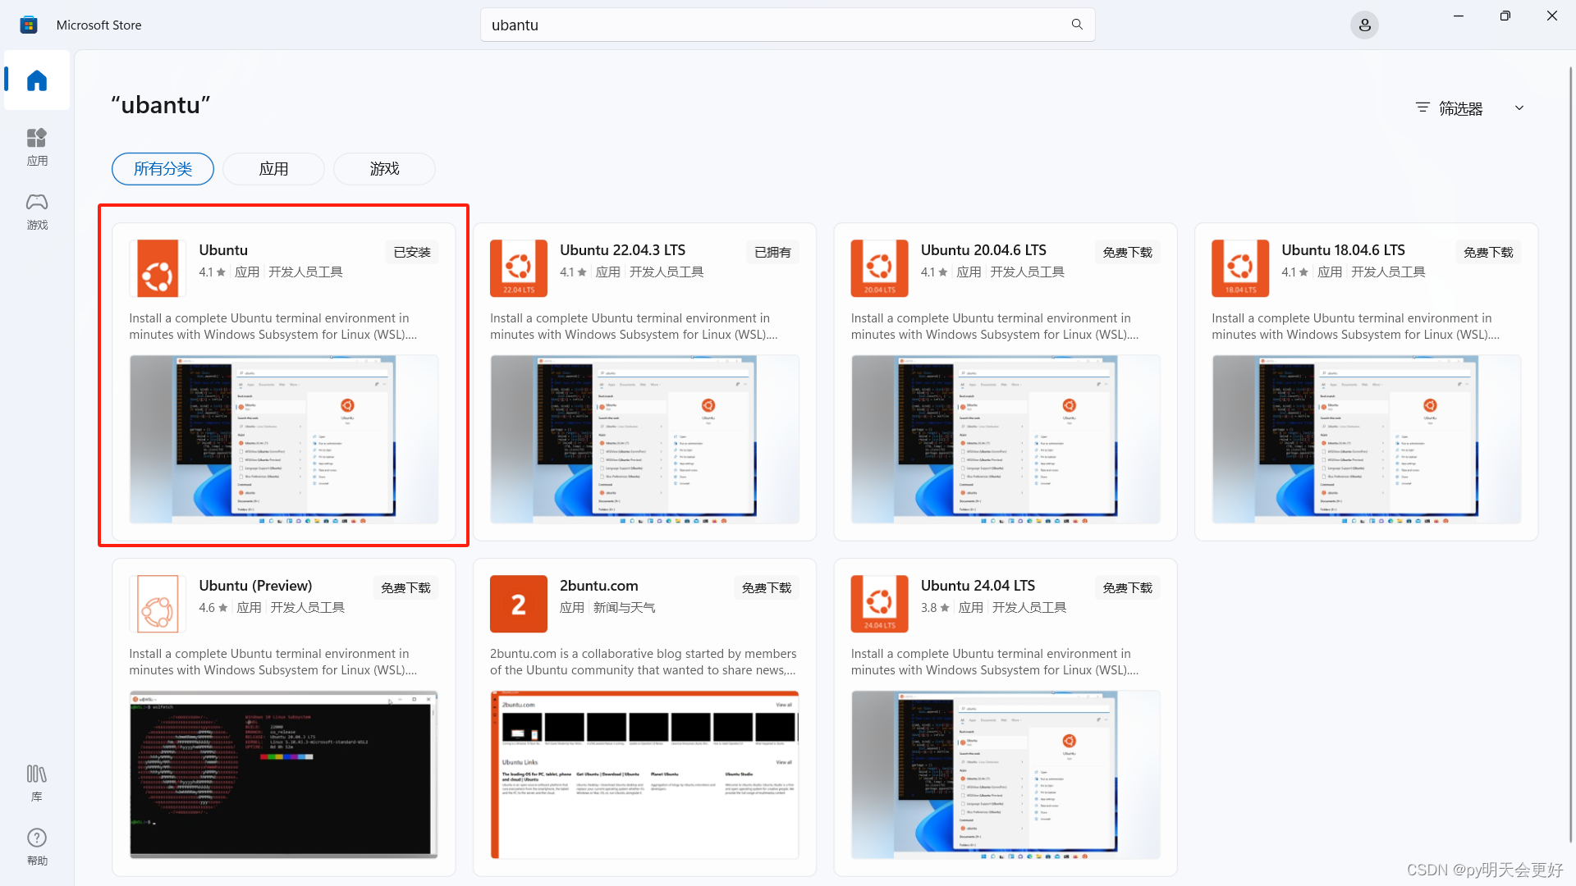
Task: Click 免费下载 on Ubuntu (Preview)
Action: (x=405, y=588)
